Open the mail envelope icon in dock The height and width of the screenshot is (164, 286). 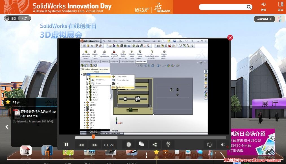pyautogui.click(x=188, y=152)
